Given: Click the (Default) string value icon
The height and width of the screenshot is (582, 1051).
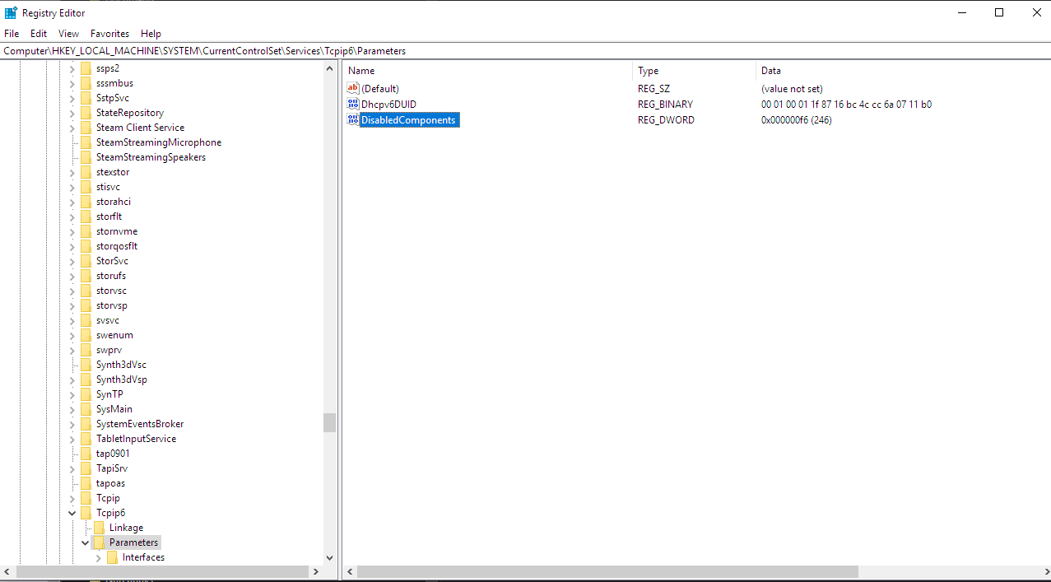Looking at the screenshot, I should pyautogui.click(x=353, y=89).
